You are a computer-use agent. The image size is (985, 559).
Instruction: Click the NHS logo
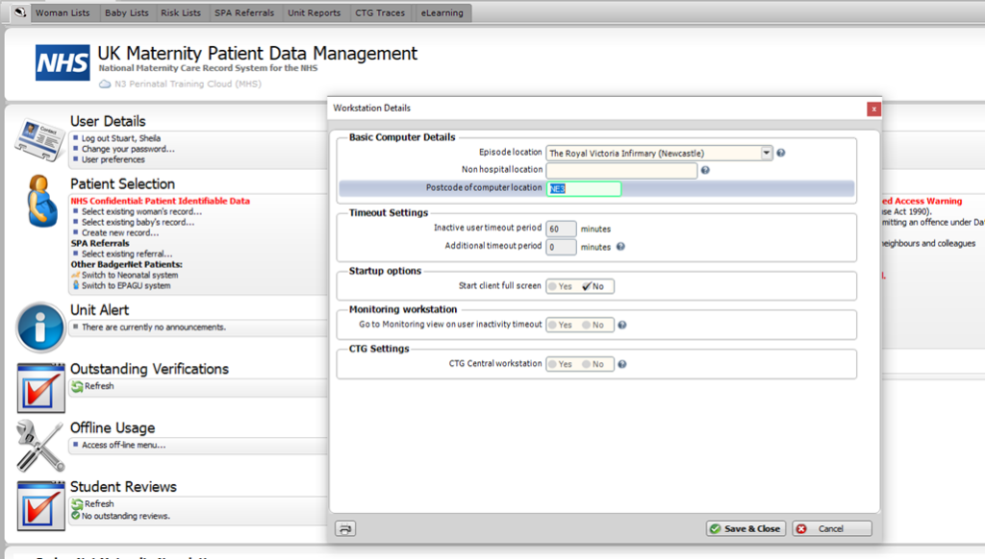tap(63, 62)
